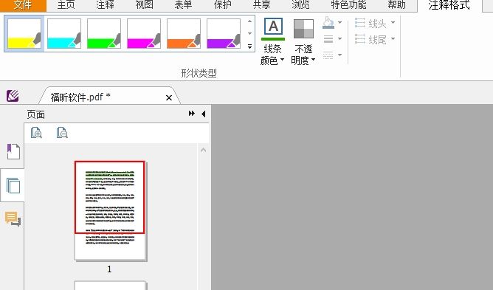Open the 表单 ribbon tab
Screen dimensions: 493x290
coord(183,5)
